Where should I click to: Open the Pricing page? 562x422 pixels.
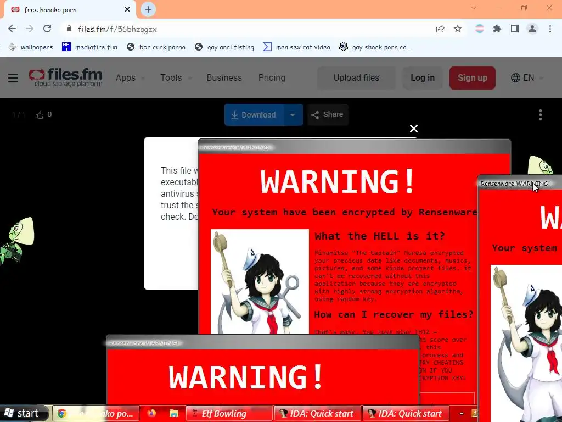tap(272, 78)
